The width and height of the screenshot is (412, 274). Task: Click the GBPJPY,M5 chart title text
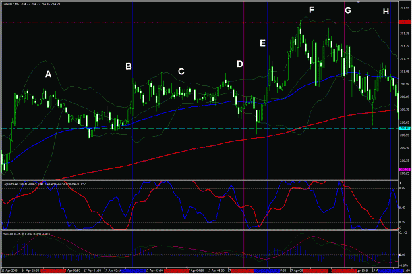31,4
